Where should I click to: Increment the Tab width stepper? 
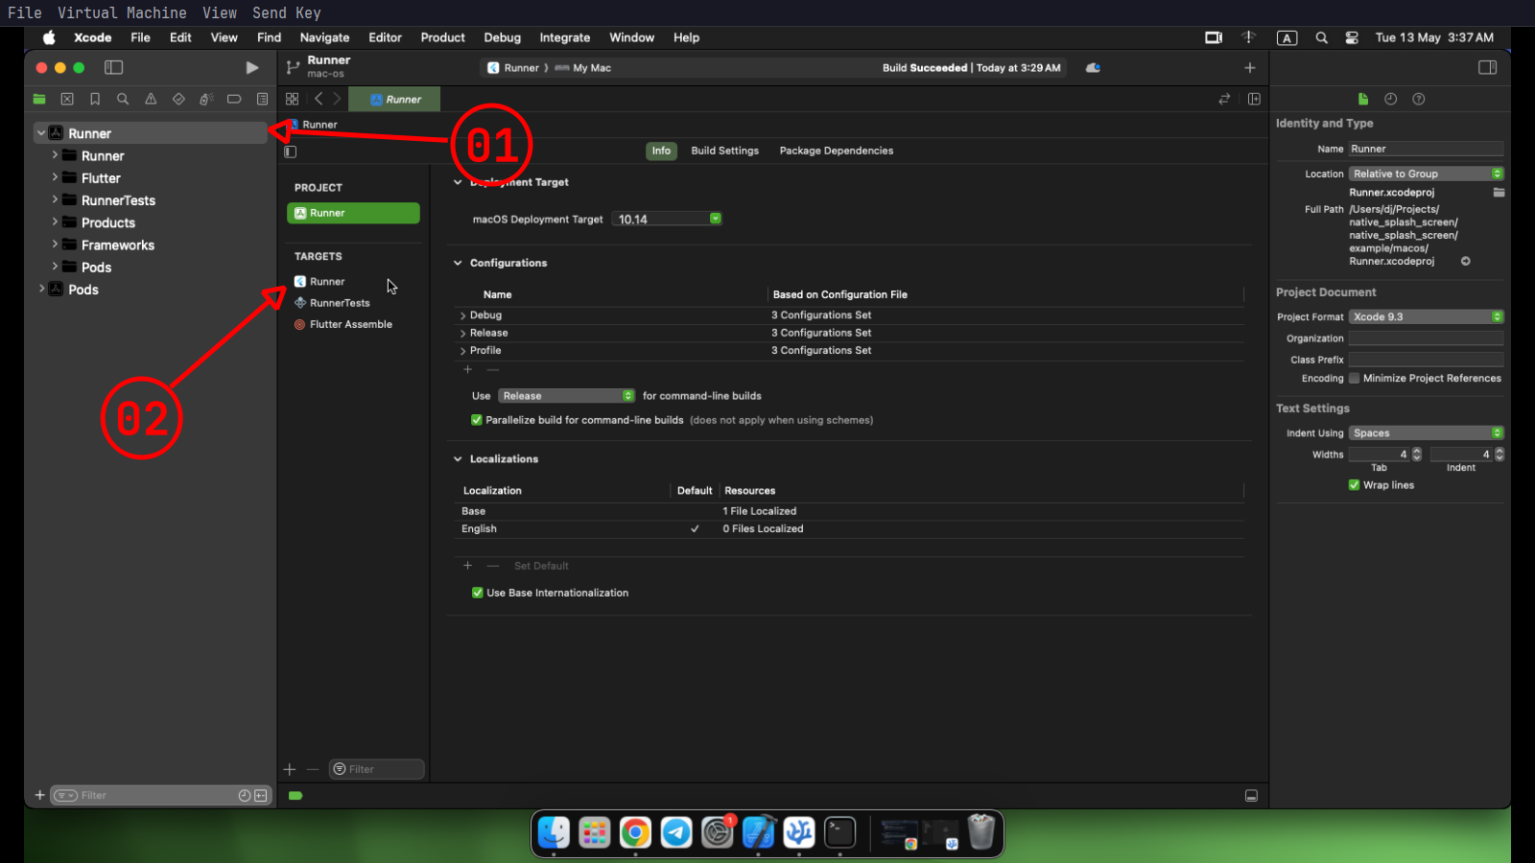click(1417, 451)
